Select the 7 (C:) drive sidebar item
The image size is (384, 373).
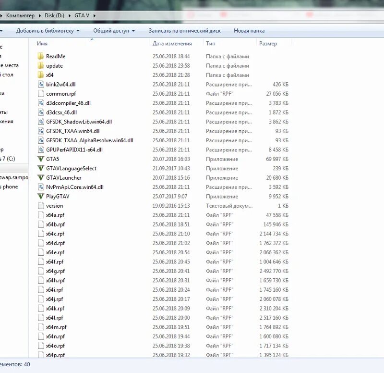pos(8,159)
